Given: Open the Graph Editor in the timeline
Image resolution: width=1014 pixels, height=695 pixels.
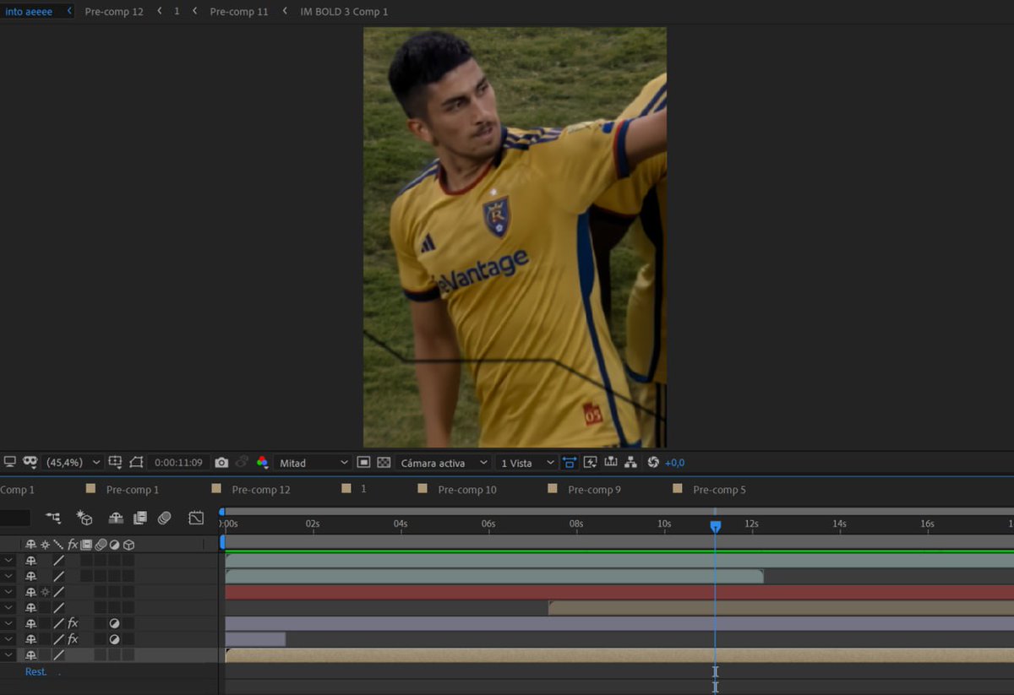Looking at the screenshot, I should point(196,518).
